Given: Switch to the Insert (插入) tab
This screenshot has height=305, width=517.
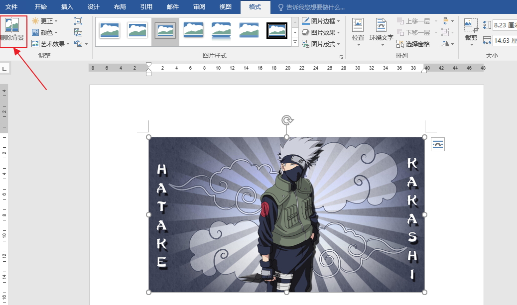Looking at the screenshot, I should pos(67,7).
